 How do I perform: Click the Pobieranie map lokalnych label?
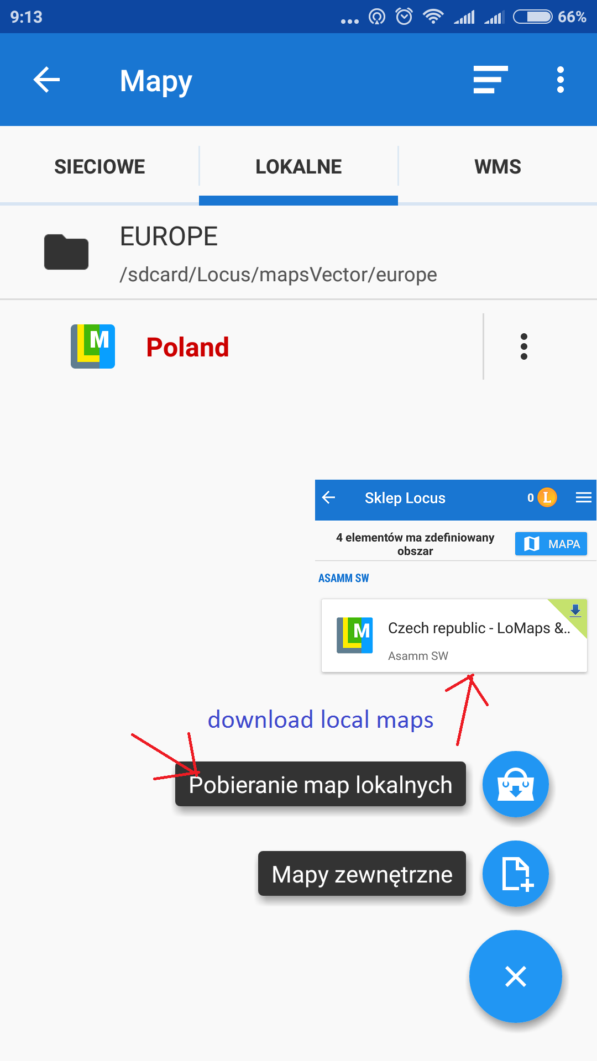pos(321,785)
